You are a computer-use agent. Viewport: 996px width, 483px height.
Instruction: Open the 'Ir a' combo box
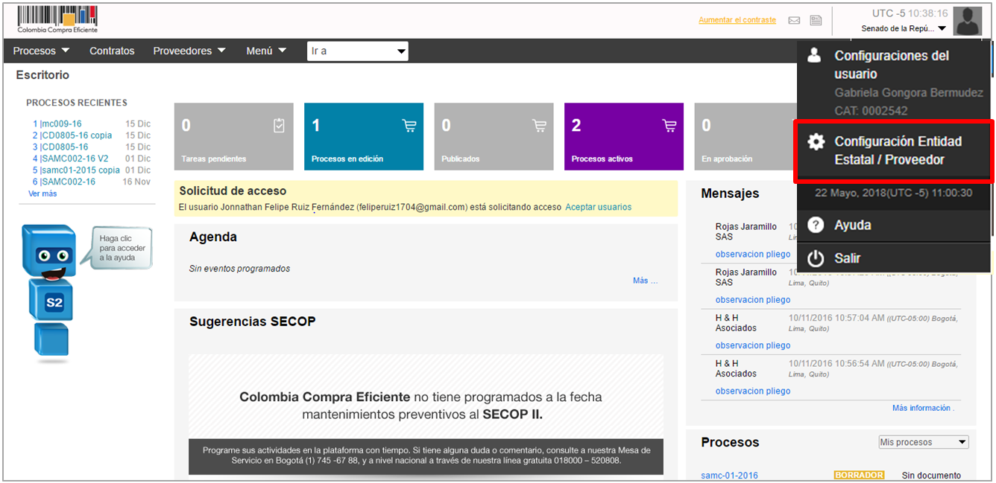357,51
